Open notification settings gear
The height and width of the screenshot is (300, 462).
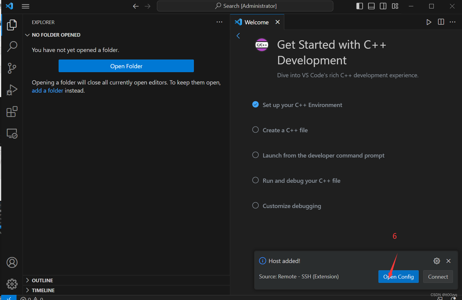tap(437, 261)
